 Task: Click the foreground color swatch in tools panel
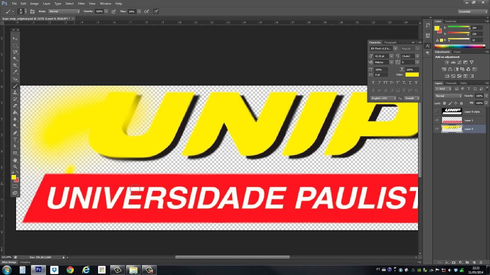tap(14, 177)
